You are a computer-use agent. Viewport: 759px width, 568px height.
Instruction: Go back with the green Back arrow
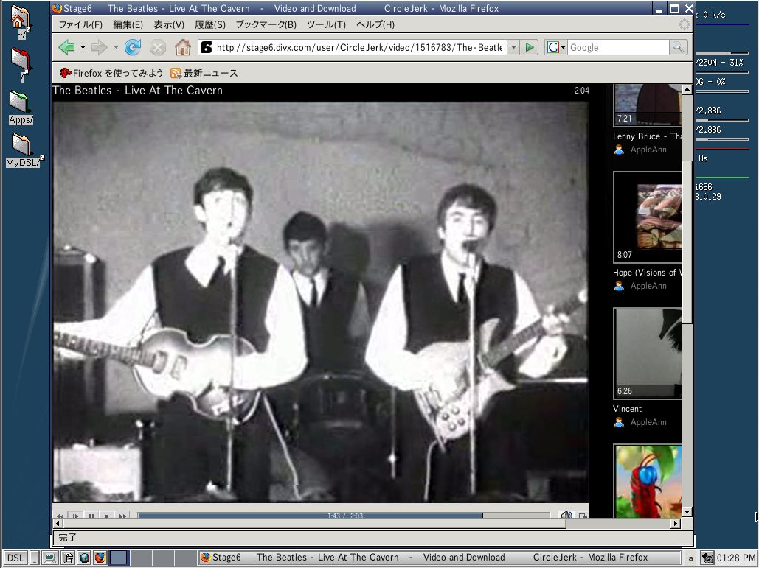pos(66,47)
